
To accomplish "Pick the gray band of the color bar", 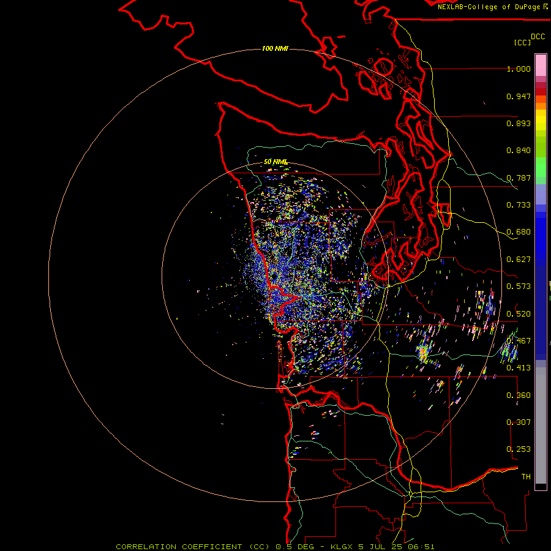I will pos(541,425).
